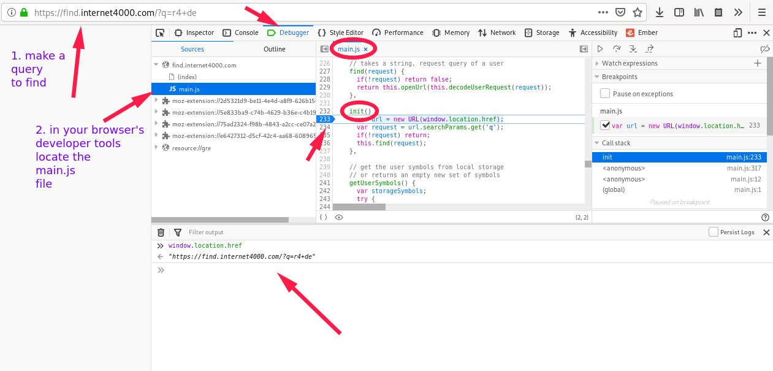
Task: Show more toolbar tools via double chevron
Action: coord(738,12)
